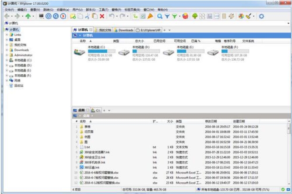Screen dimensions: 292x194
Task: Click the computer monitor toolbar icon
Action: coord(41,16)
